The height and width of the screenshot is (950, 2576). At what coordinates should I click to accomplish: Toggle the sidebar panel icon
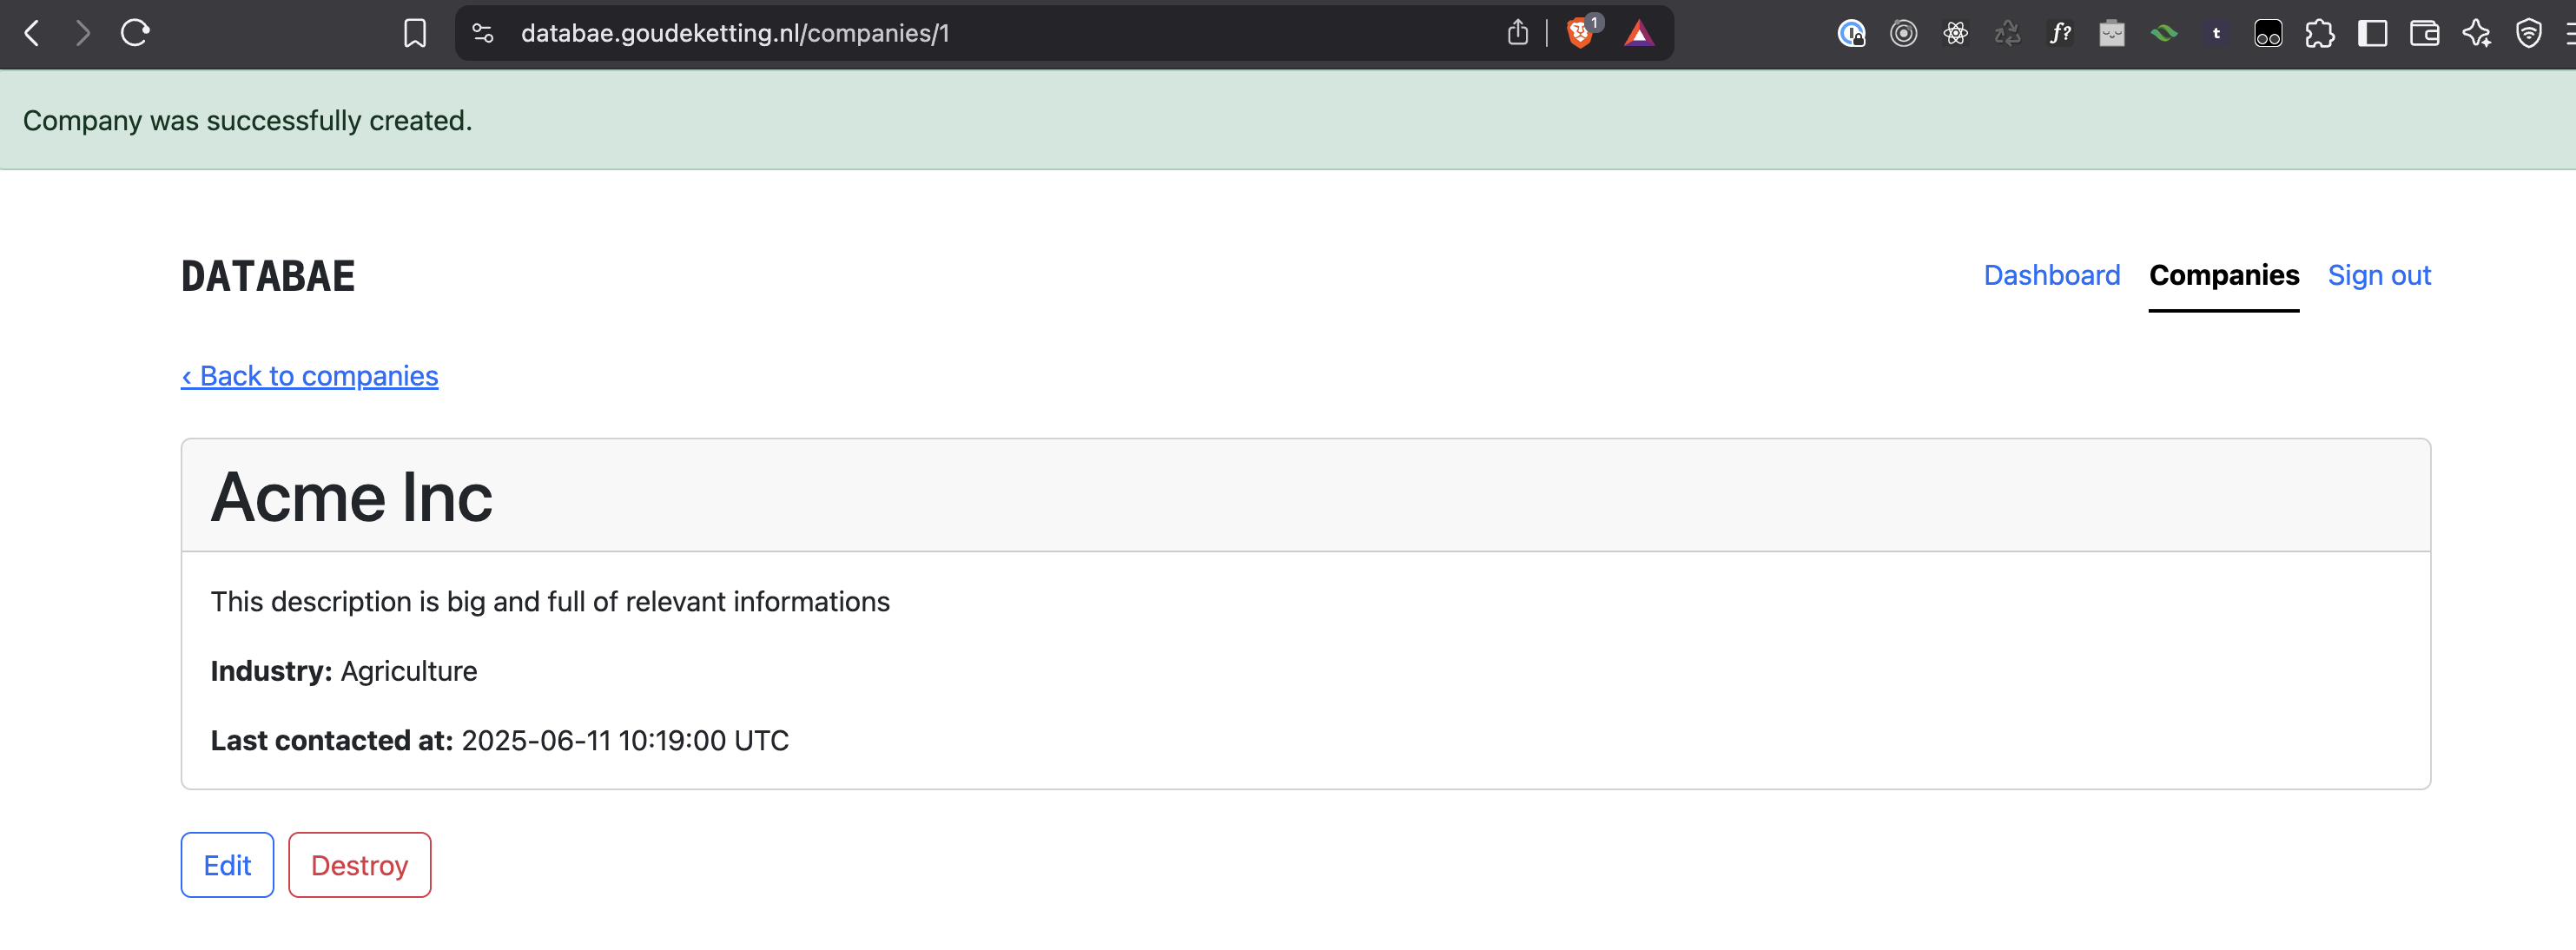2372,33
